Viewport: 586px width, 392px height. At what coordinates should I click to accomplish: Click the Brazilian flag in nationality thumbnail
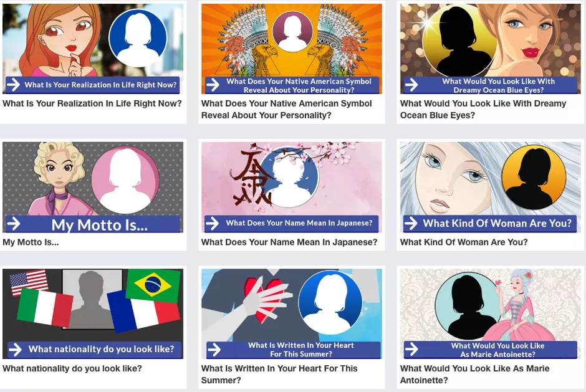coord(153,286)
